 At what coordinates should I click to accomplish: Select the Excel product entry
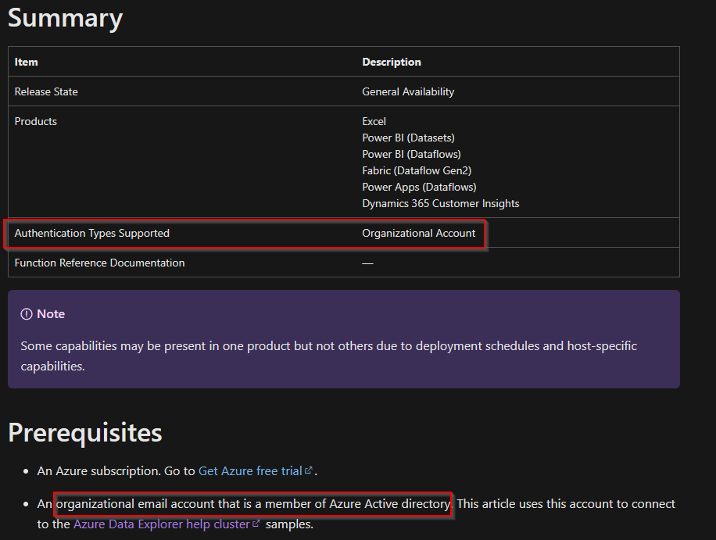click(374, 121)
